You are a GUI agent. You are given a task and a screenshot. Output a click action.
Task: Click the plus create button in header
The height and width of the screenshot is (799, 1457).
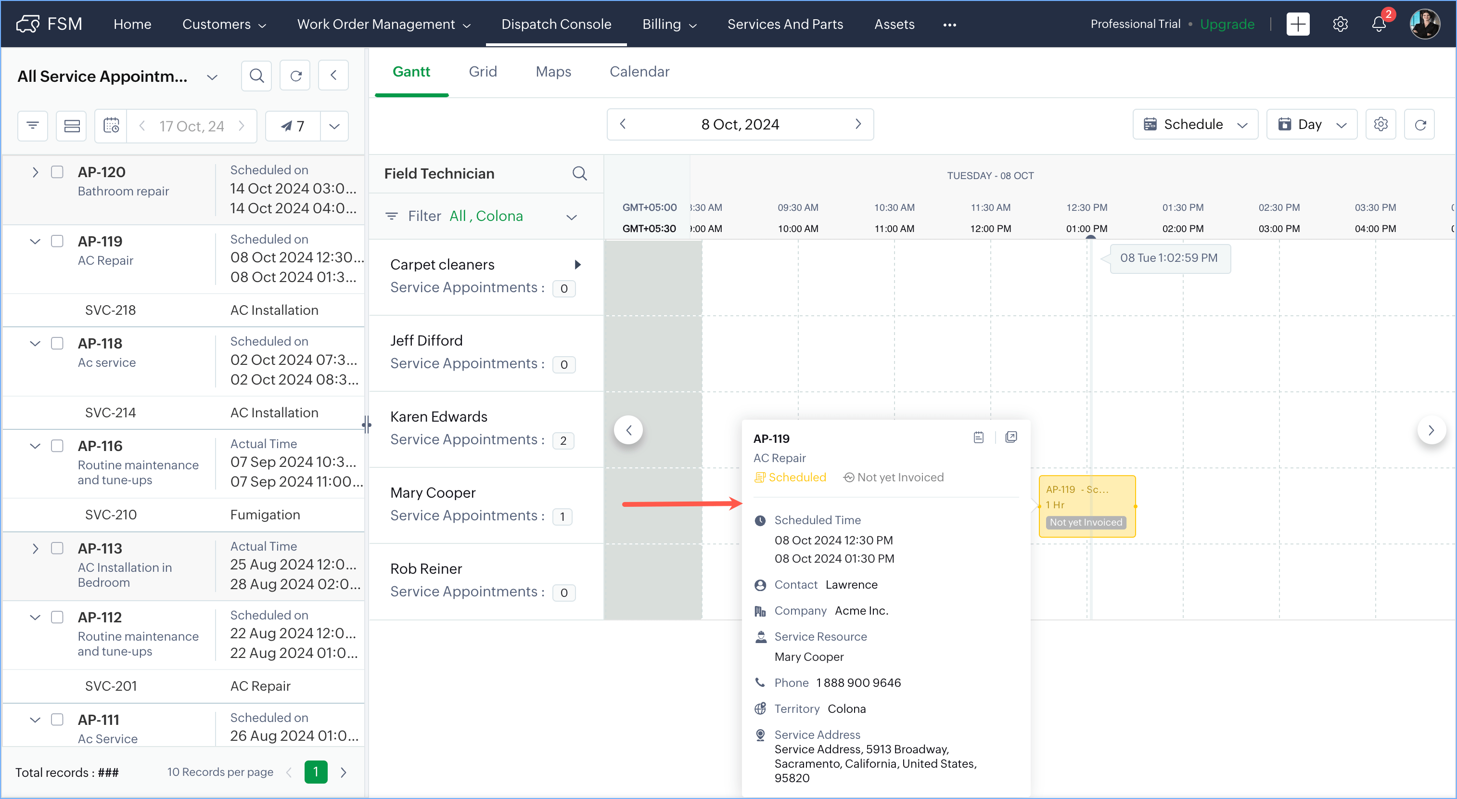1298,25
